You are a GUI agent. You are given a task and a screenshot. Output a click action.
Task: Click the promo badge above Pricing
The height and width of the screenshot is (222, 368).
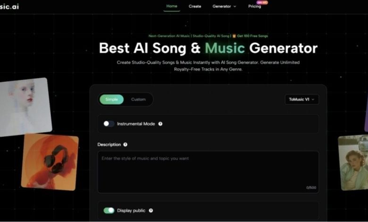click(x=262, y=2)
